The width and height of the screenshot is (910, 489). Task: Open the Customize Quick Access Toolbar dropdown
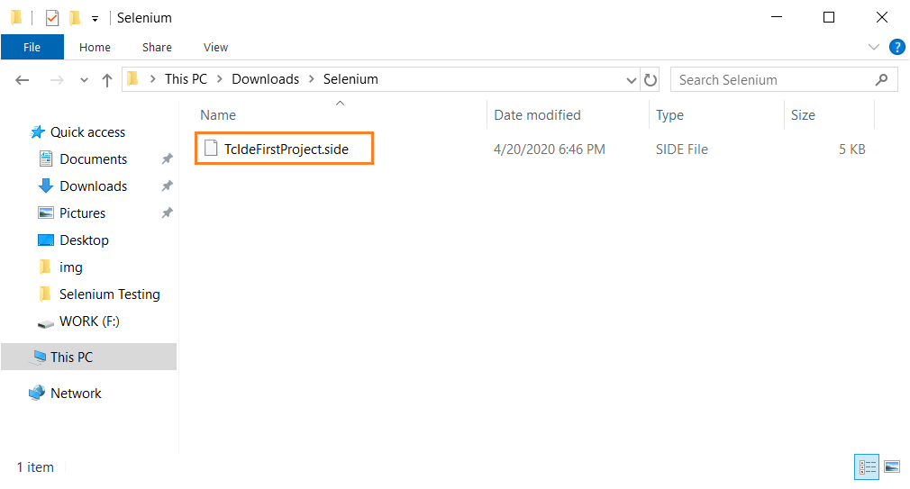[x=95, y=19]
